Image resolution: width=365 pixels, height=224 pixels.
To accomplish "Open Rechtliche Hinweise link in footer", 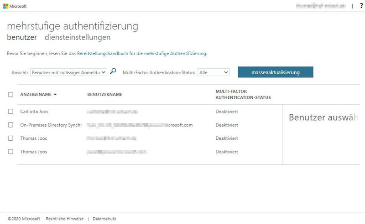I will (65, 219).
